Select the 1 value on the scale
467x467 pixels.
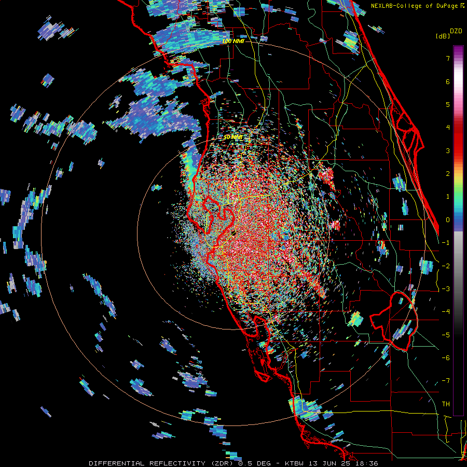click(x=448, y=197)
